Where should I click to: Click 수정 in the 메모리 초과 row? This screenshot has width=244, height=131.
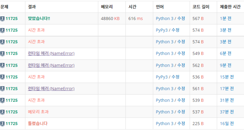[181, 112]
